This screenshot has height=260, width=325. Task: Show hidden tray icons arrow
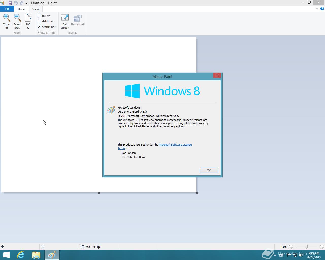(275, 255)
